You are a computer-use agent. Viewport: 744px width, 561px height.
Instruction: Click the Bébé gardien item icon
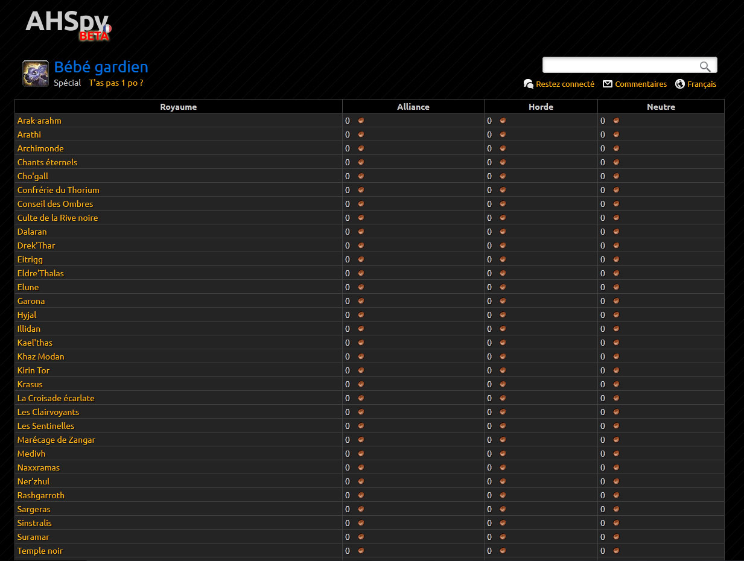[36, 74]
